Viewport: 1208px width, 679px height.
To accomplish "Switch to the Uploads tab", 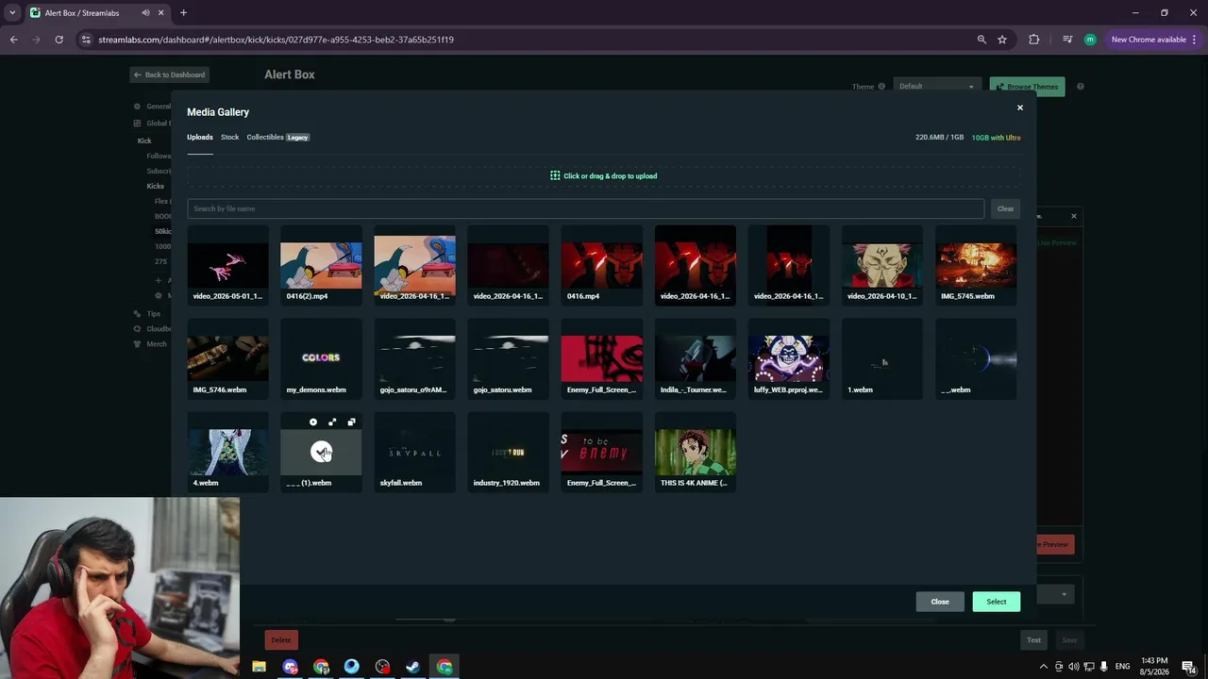I will click(x=200, y=138).
